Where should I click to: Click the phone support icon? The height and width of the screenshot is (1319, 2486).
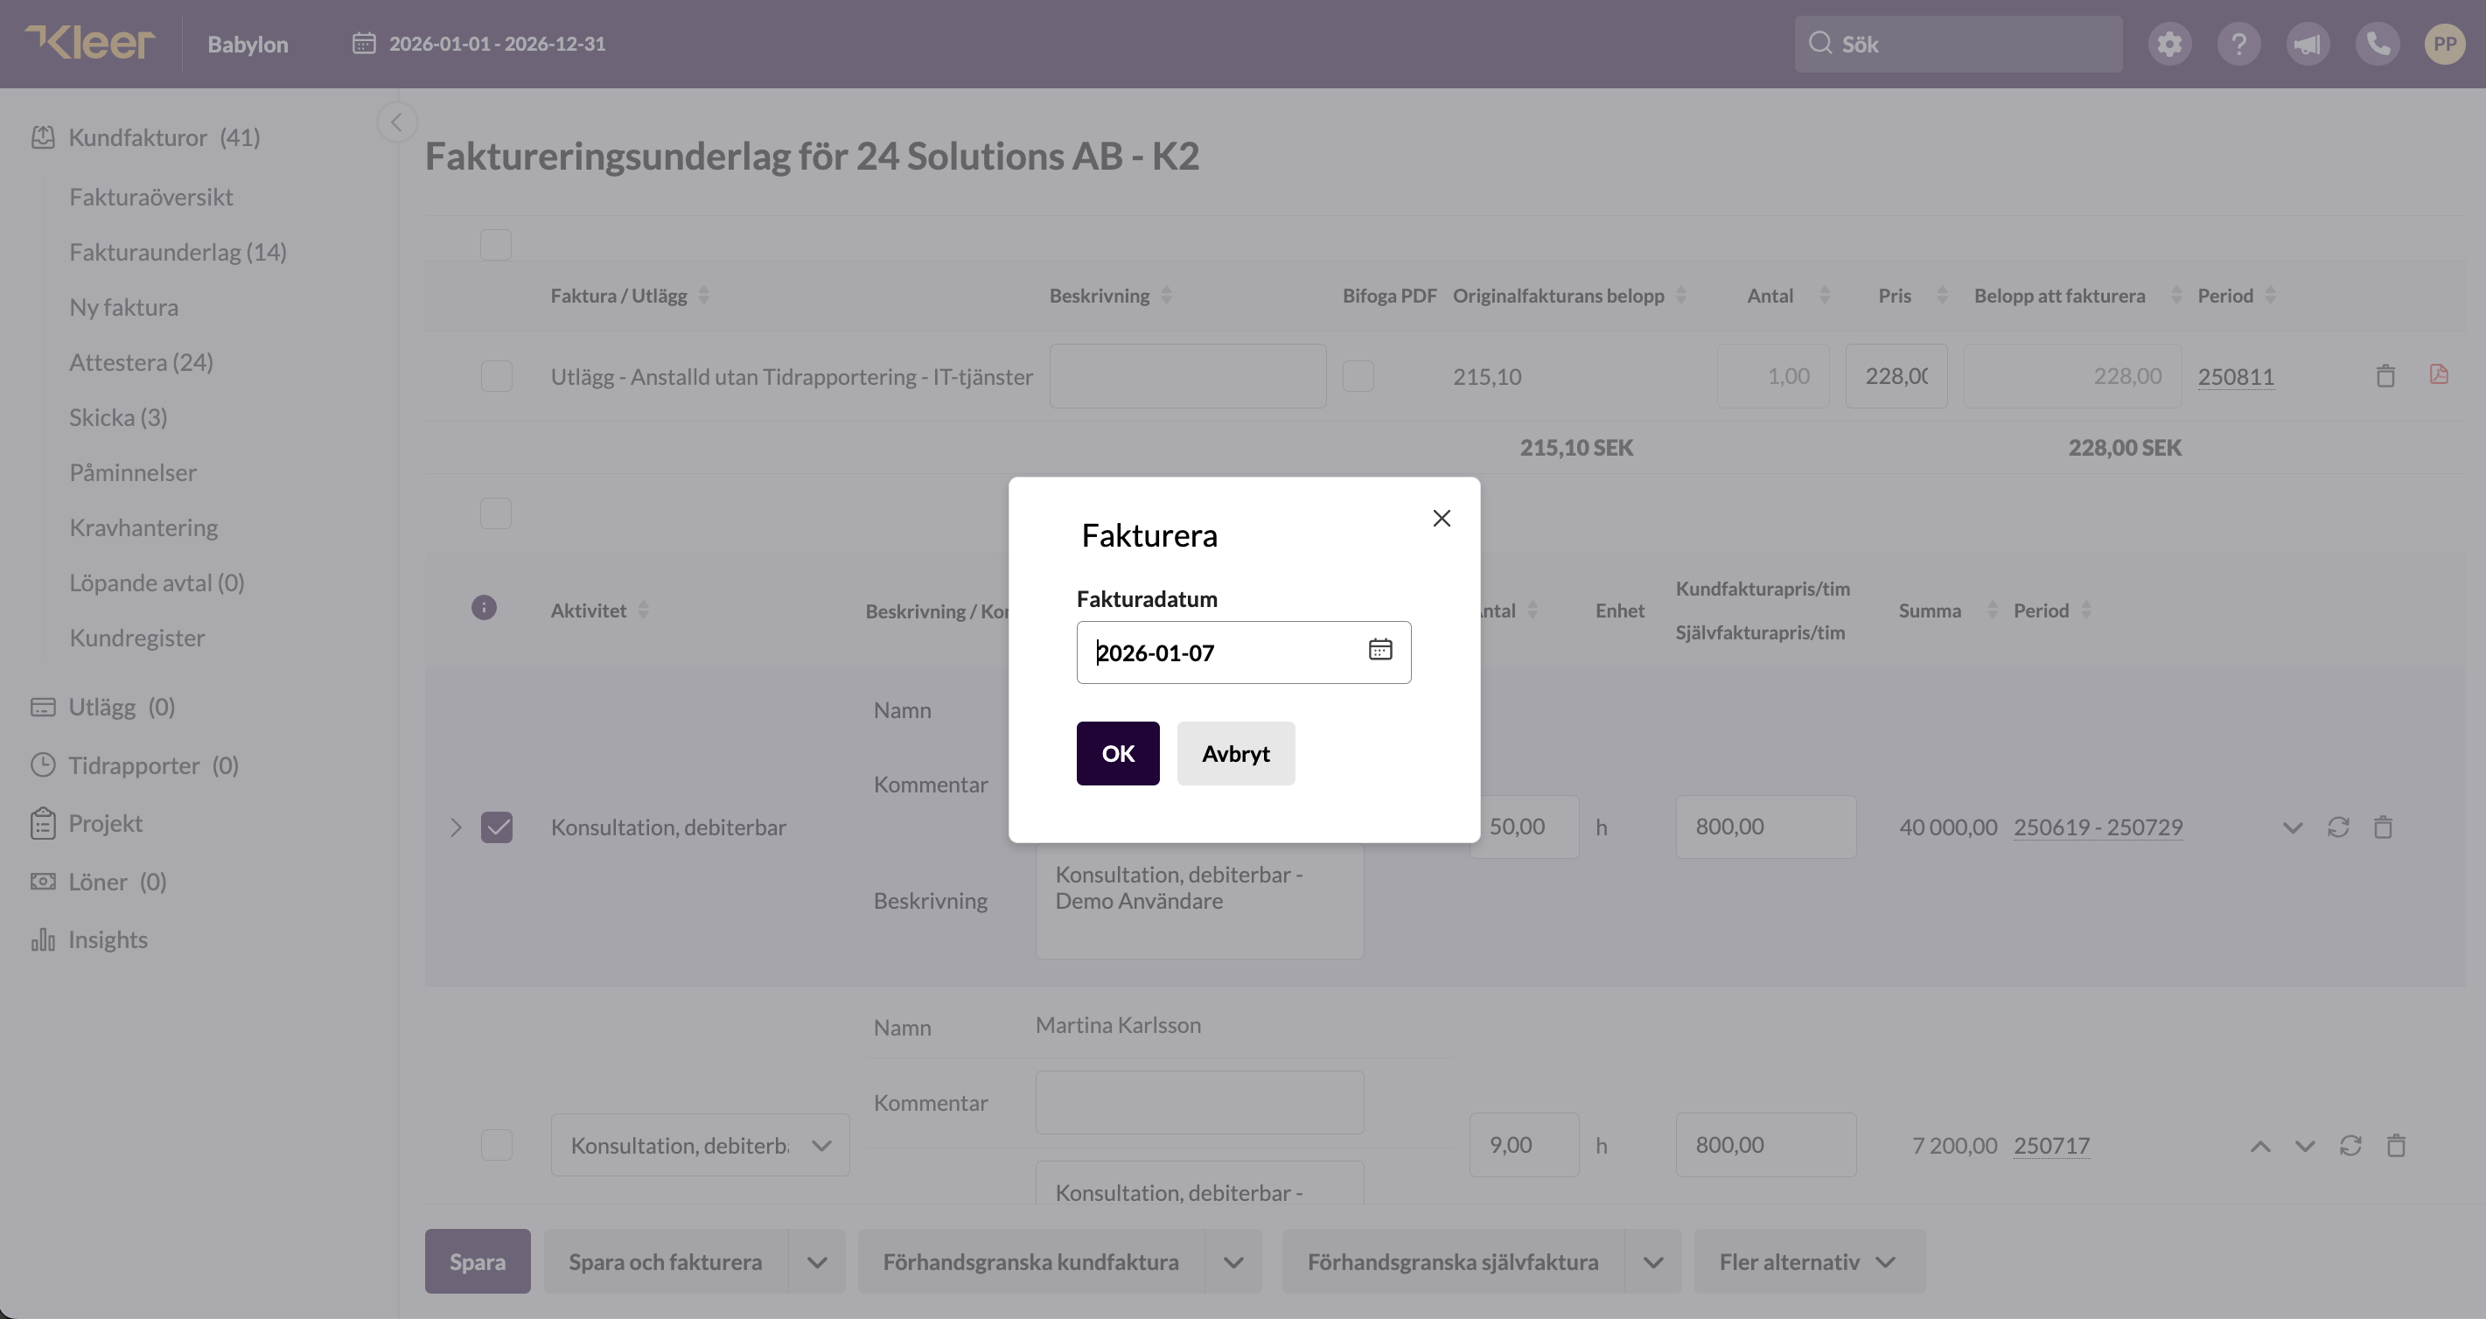click(x=2377, y=45)
